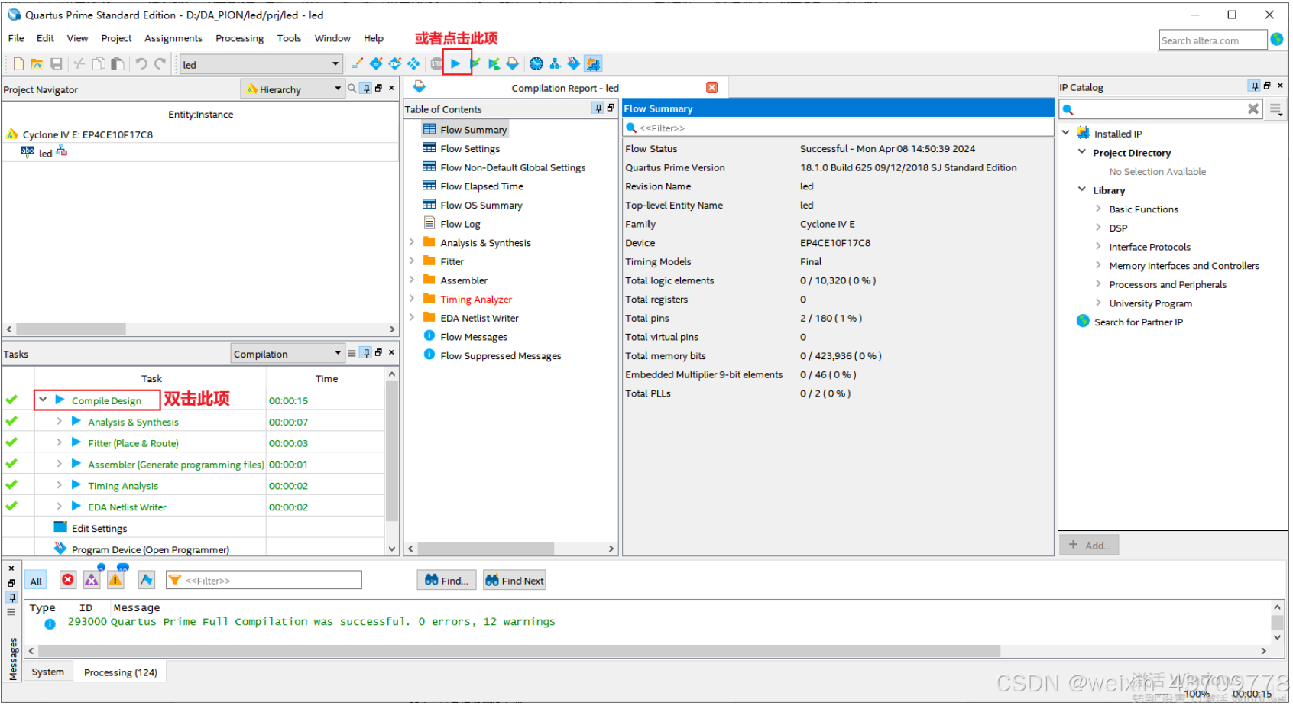Viewport: 1293px width, 706px height.
Task: Clear the IP Catalog search
Action: click(x=1253, y=108)
